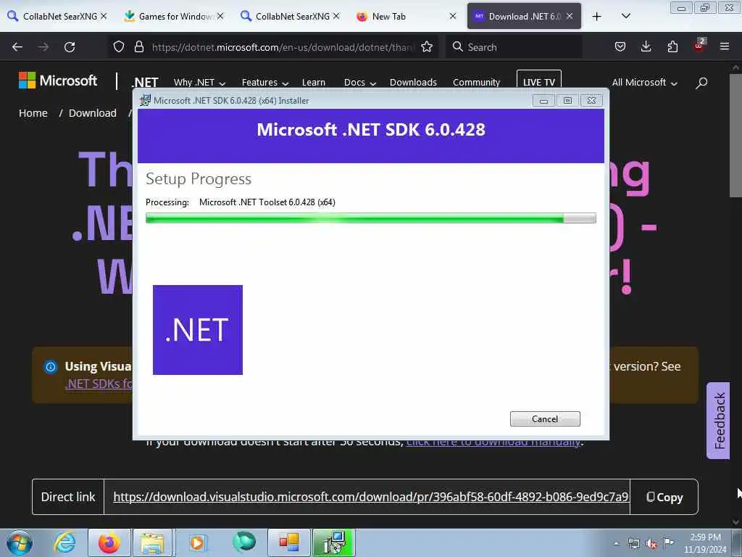This screenshot has height=557, width=742.
Task: Open the red and yellow blocks taskbar icon
Action: (288, 542)
